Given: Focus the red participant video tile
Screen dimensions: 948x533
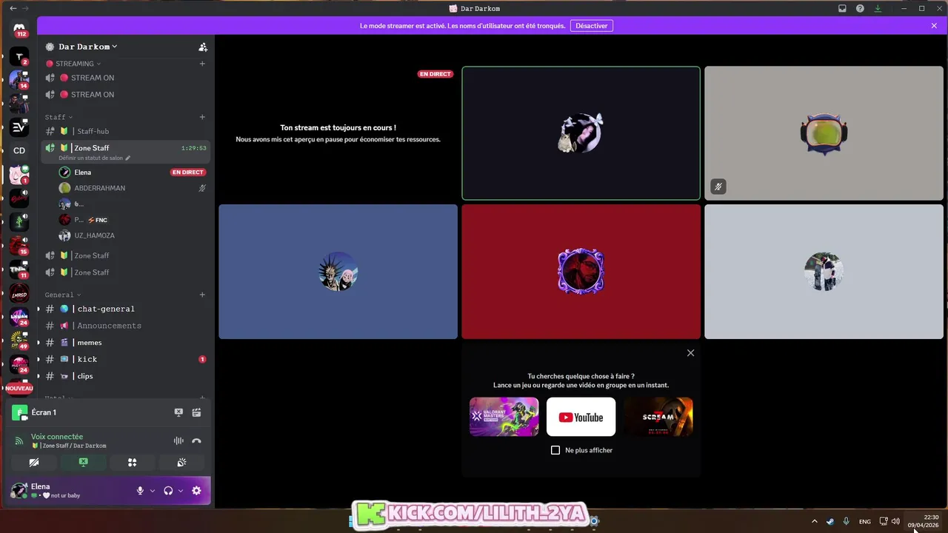Looking at the screenshot, I should (581, 272).
